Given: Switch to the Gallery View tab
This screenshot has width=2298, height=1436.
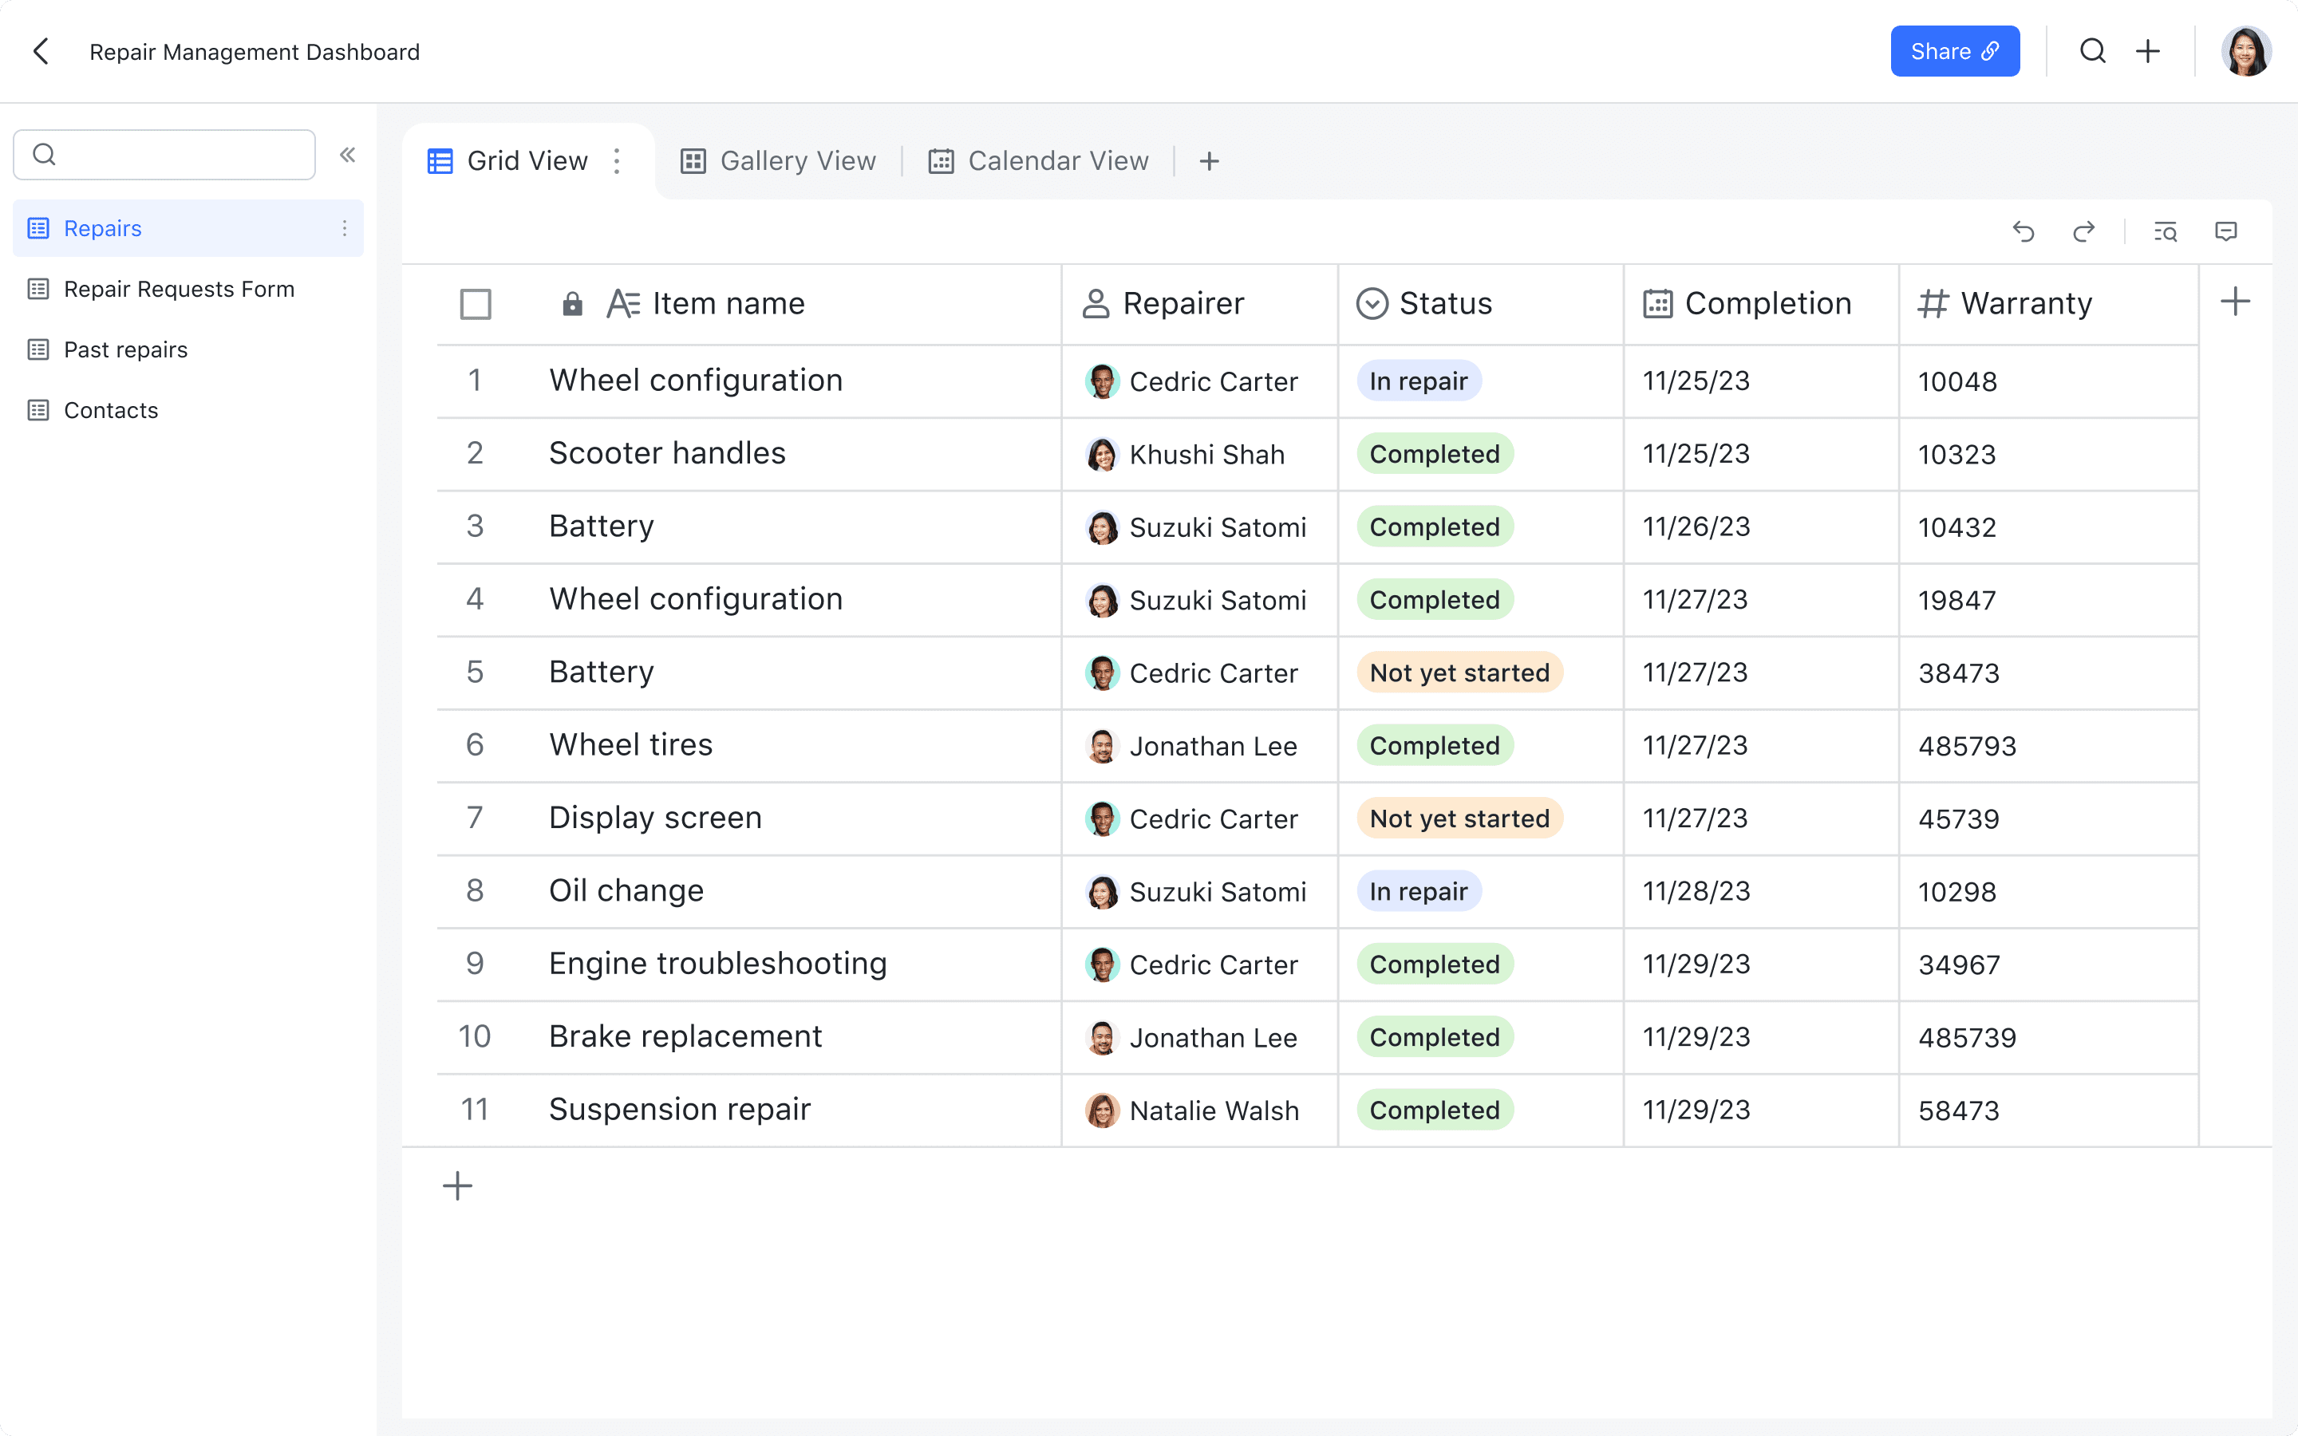Looking at the screenshot, I should click(x=779, y=161).
